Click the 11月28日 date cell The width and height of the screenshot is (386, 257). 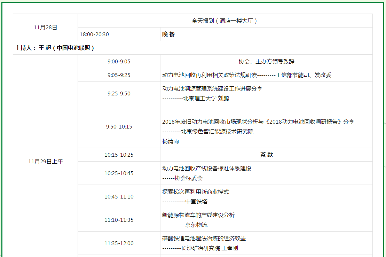[46, 28]
